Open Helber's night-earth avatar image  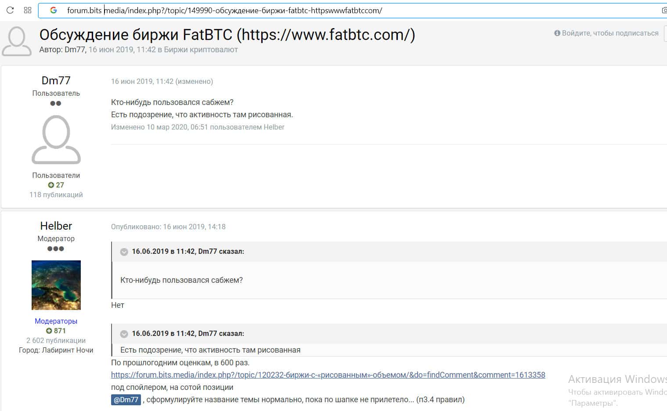pyautogui.click(x=56, y=285)
